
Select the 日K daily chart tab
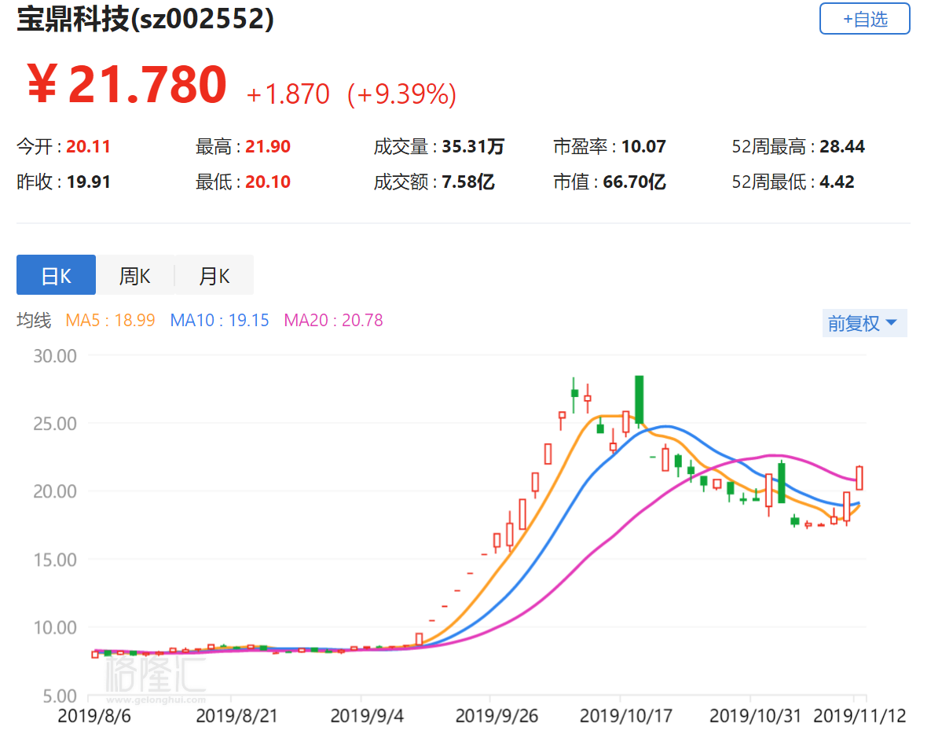click(56, 275)
